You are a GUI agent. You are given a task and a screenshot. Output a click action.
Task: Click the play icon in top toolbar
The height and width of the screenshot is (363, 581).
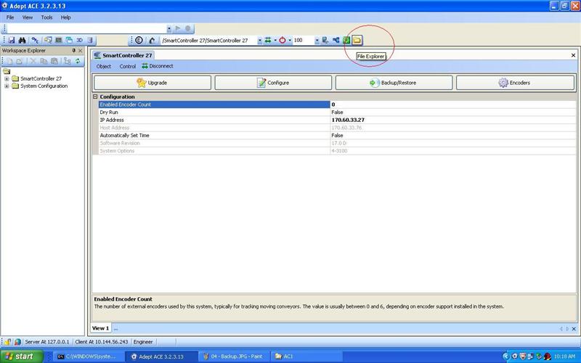(x=178, y=28)
